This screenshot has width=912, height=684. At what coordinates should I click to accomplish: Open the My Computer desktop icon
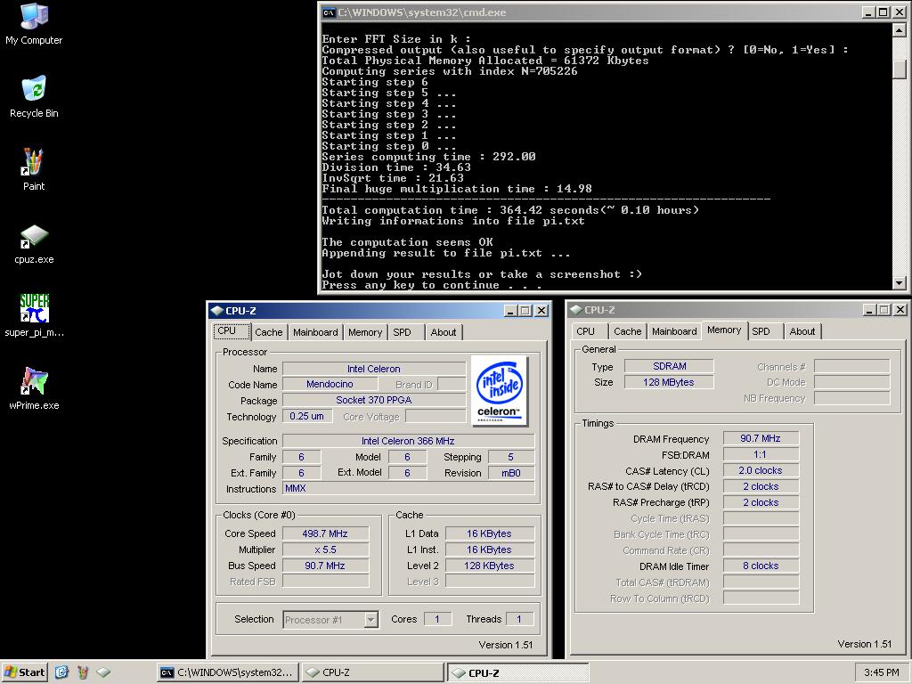coord(34,24)
